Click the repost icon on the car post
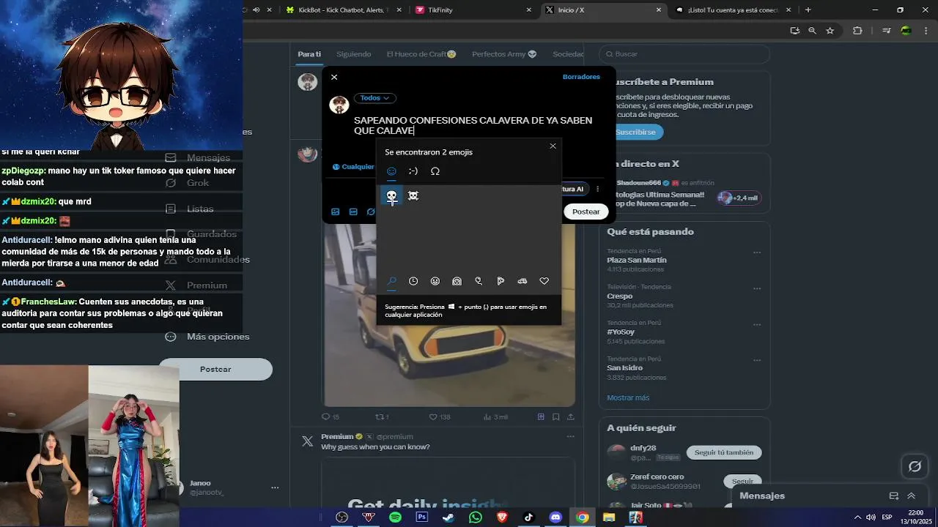This screenshot has width=938, height=527. pos(380,416)
